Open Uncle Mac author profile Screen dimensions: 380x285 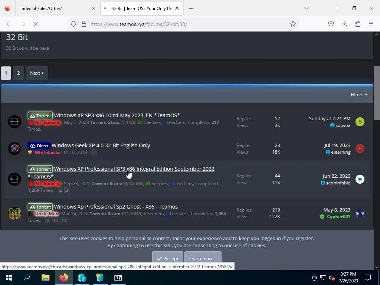click(46, 214)
